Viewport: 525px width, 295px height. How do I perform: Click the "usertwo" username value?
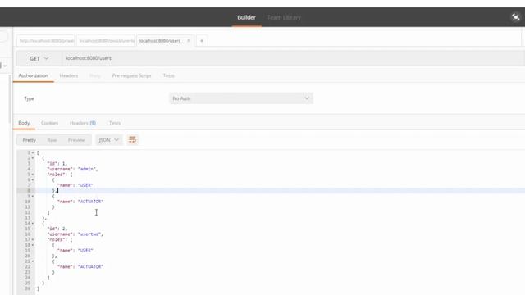click(89, 234)
